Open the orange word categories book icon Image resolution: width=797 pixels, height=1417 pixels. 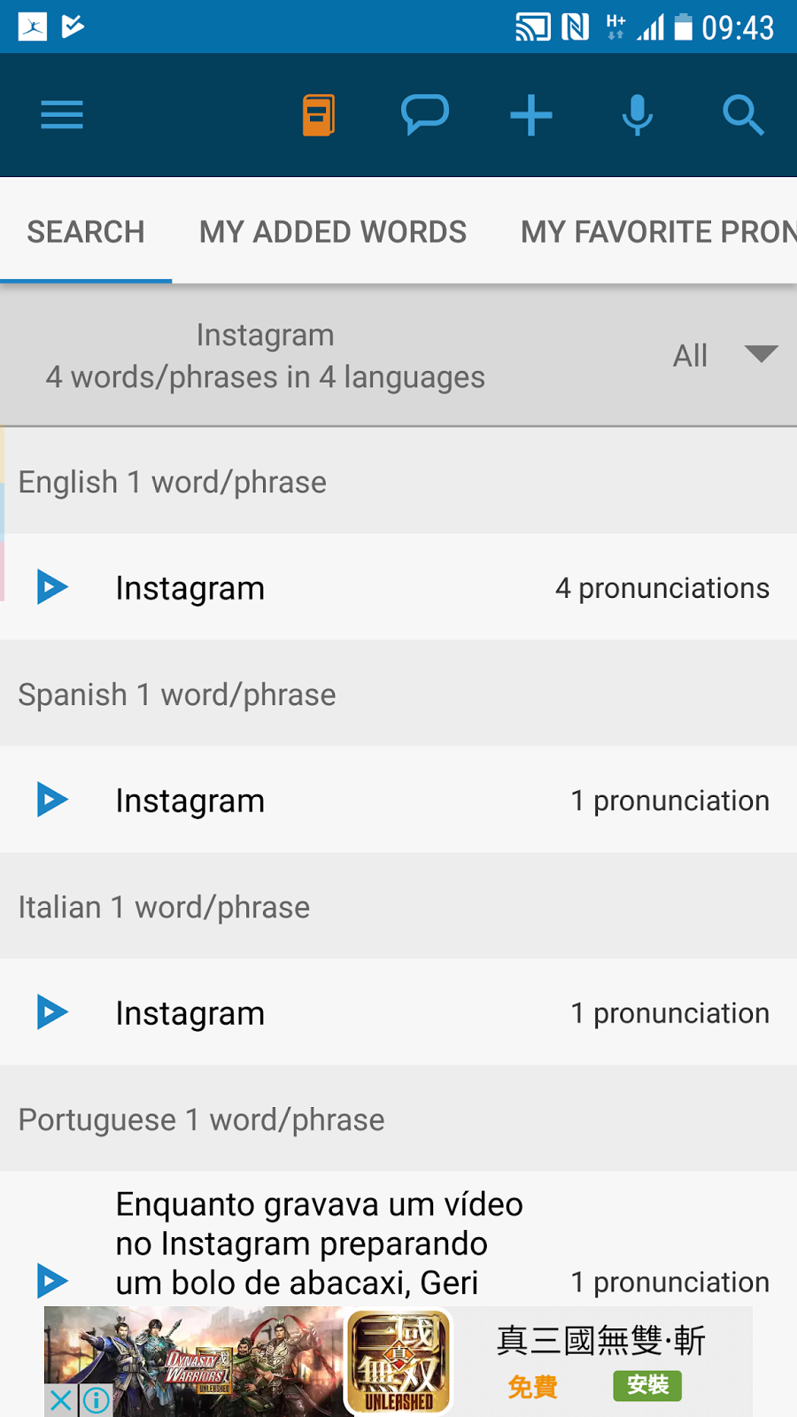point(319,115)
